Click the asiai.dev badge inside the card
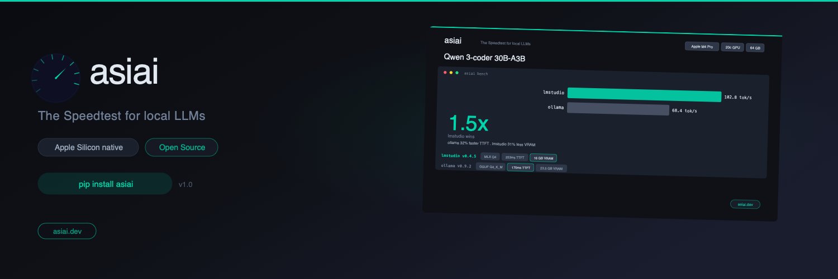Screen dimensions: 838x279 (x=745, y=204)
